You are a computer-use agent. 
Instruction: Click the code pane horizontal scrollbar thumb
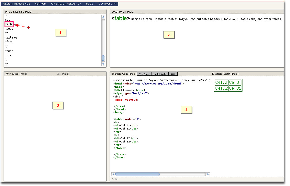tap(137, 174)
